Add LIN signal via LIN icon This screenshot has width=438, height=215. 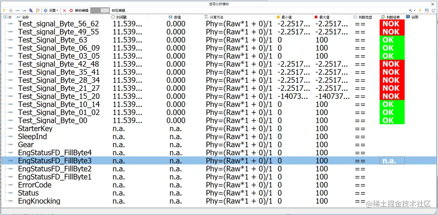click(24, 11)
